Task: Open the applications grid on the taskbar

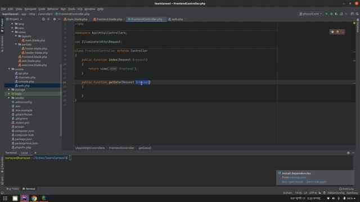Action: coord(5,198)
